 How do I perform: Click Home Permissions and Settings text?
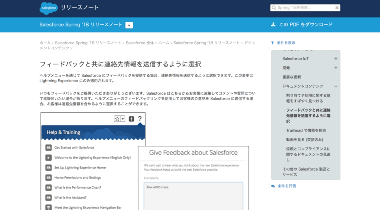coord(77,178)
